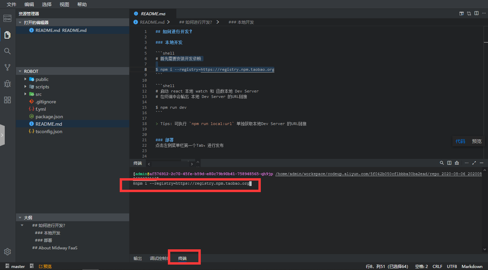Screen dimensions: 488x270
Task: Split the terminal panel
Action: 449,163
